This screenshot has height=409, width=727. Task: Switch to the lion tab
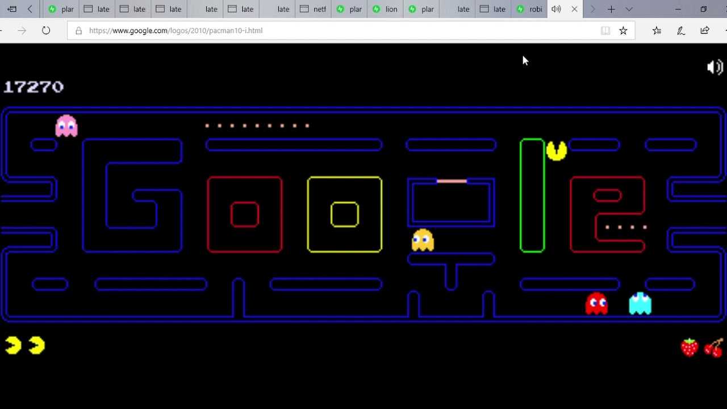pyautogui.click(x=385, y=9)
